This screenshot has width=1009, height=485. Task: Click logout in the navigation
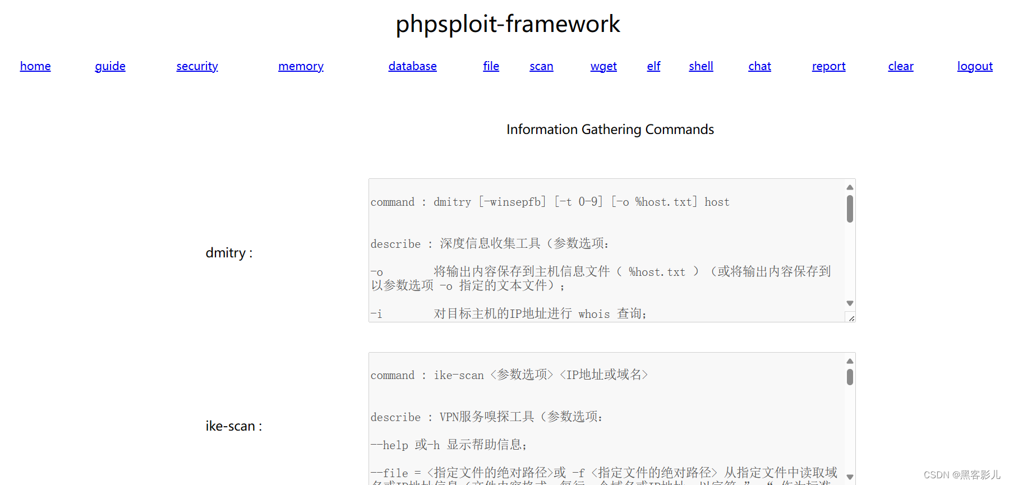coord(975,66)
